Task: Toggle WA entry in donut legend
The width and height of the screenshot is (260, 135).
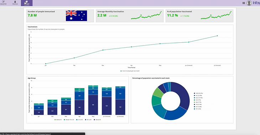Action: 197,102
